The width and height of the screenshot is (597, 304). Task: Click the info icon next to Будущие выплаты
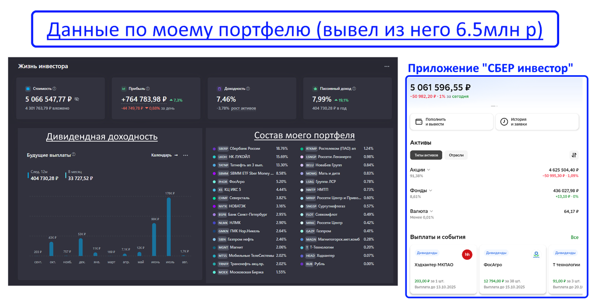click(x=74, y=155)
